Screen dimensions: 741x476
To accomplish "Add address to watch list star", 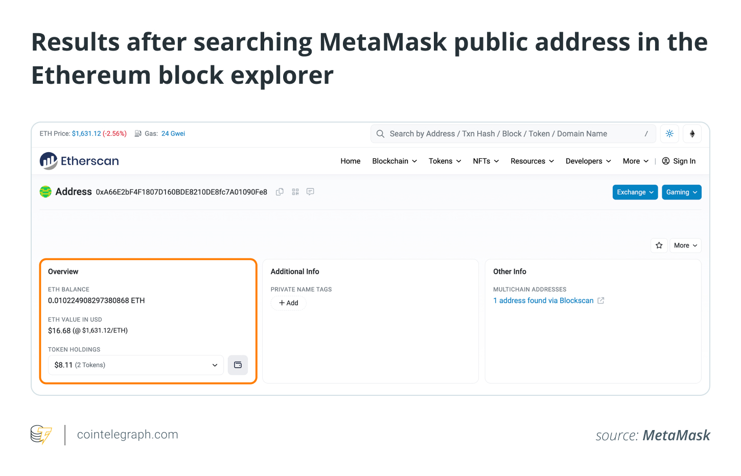I will click(659, 246).
